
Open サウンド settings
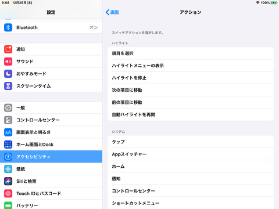pyautogui.click(x=51, y=62)
